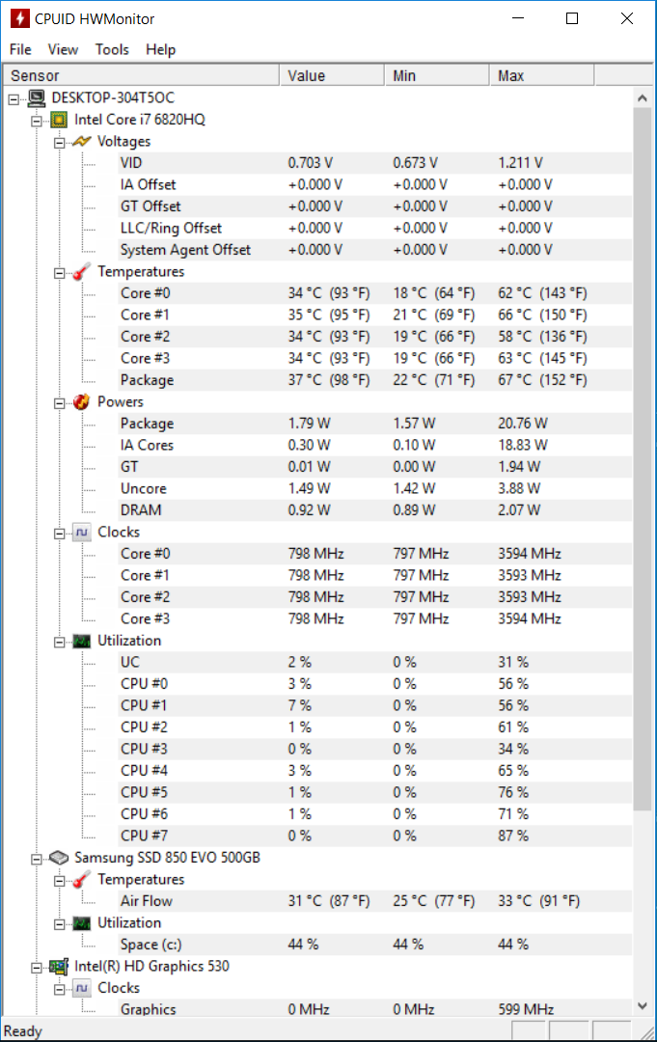Click the Samsung SSD 850 EVO drive icon
The image size is (657, 1042).
[59, 858]
